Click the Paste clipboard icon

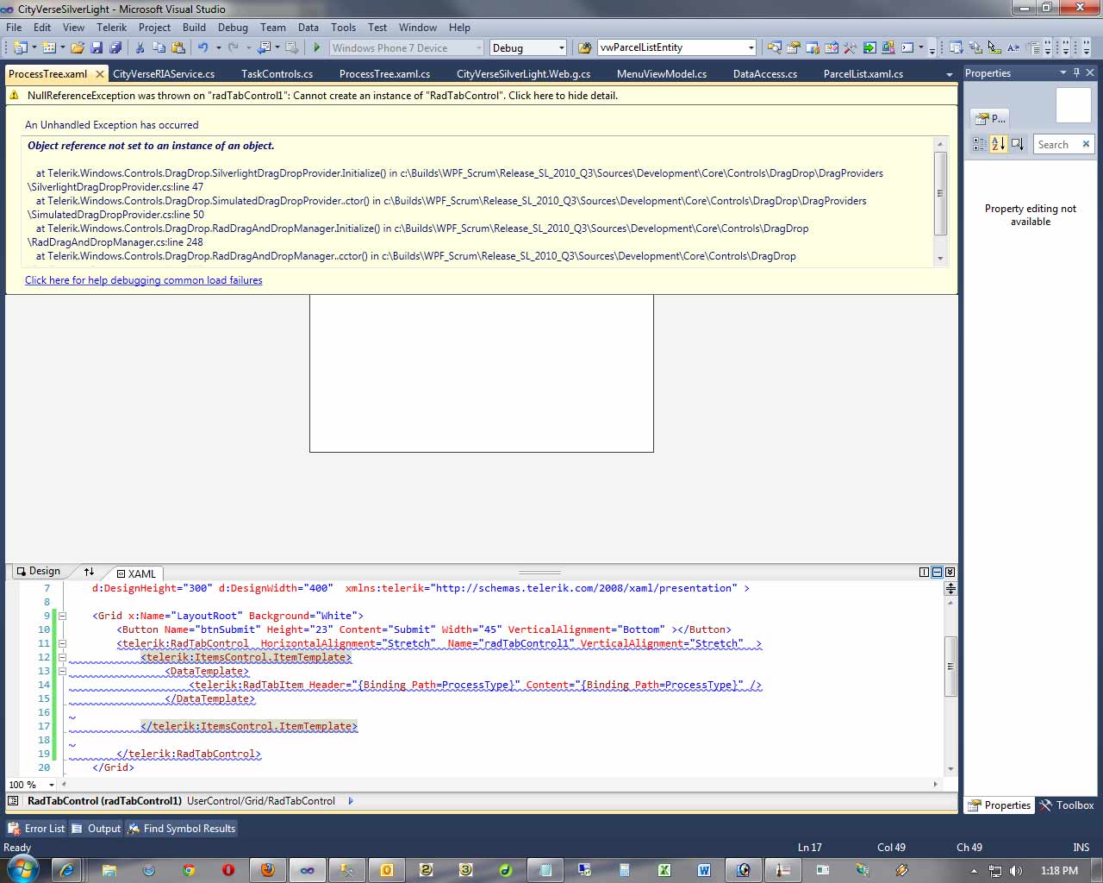coord(178,48)
